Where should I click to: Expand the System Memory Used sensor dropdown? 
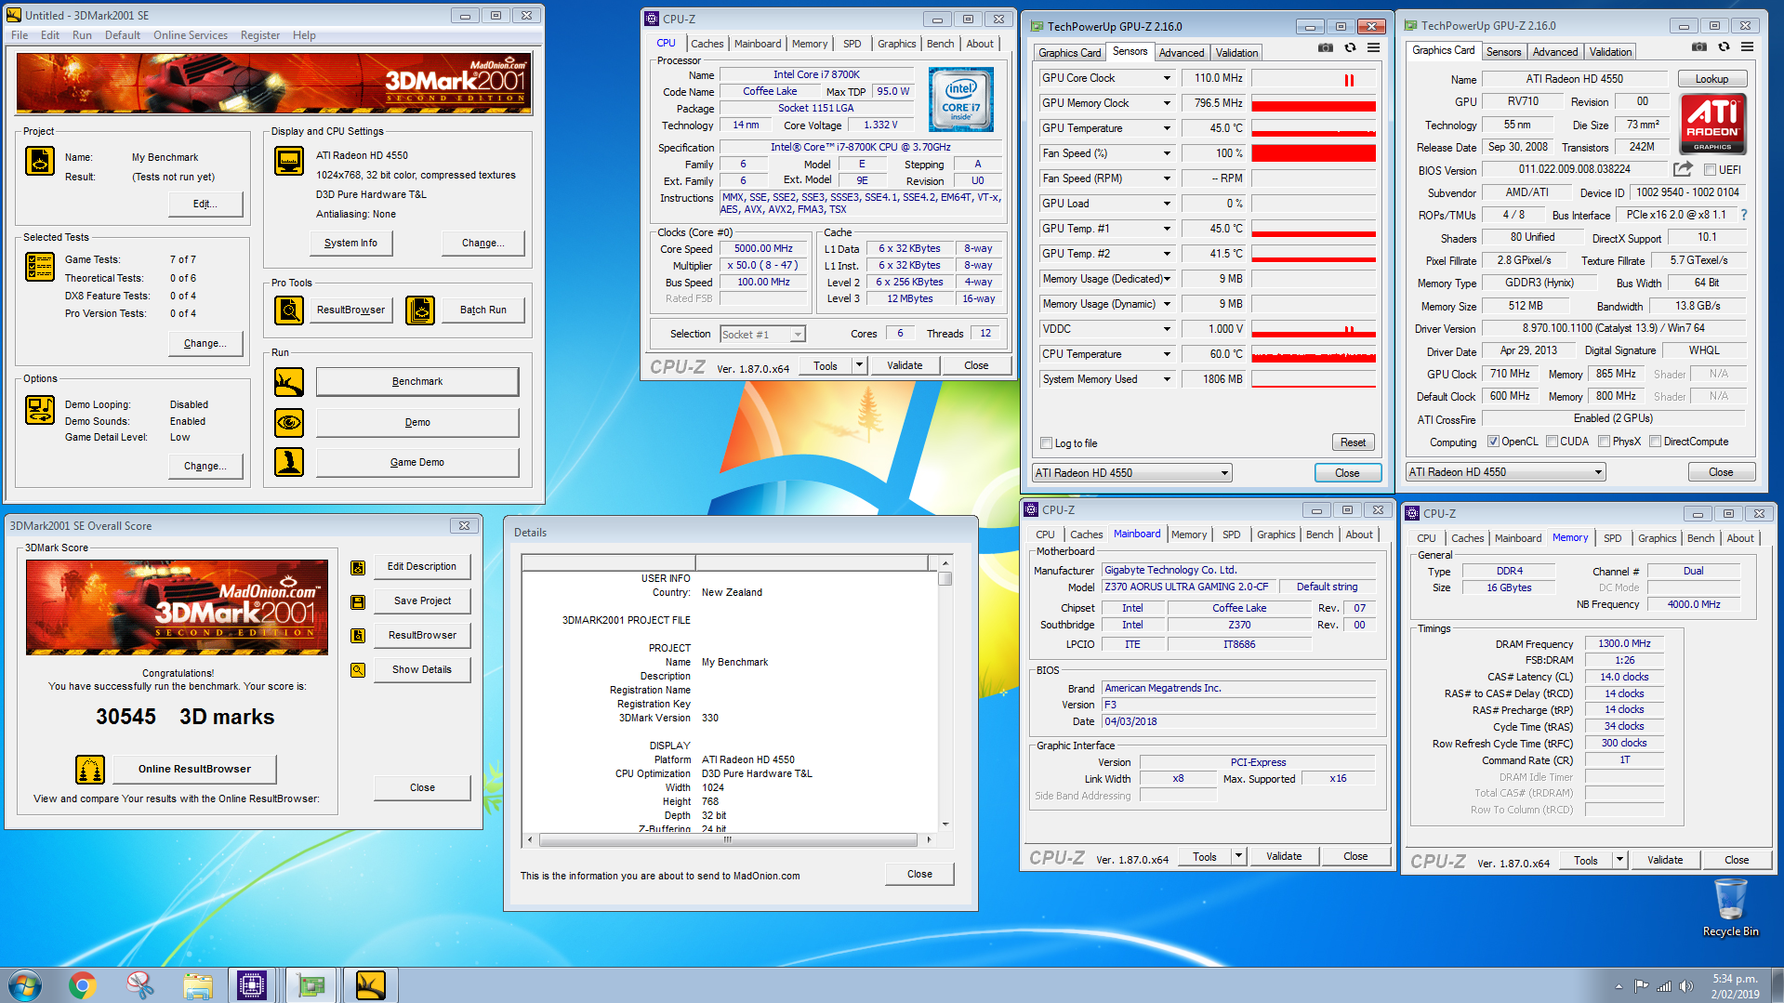[x=1167, y=379]
